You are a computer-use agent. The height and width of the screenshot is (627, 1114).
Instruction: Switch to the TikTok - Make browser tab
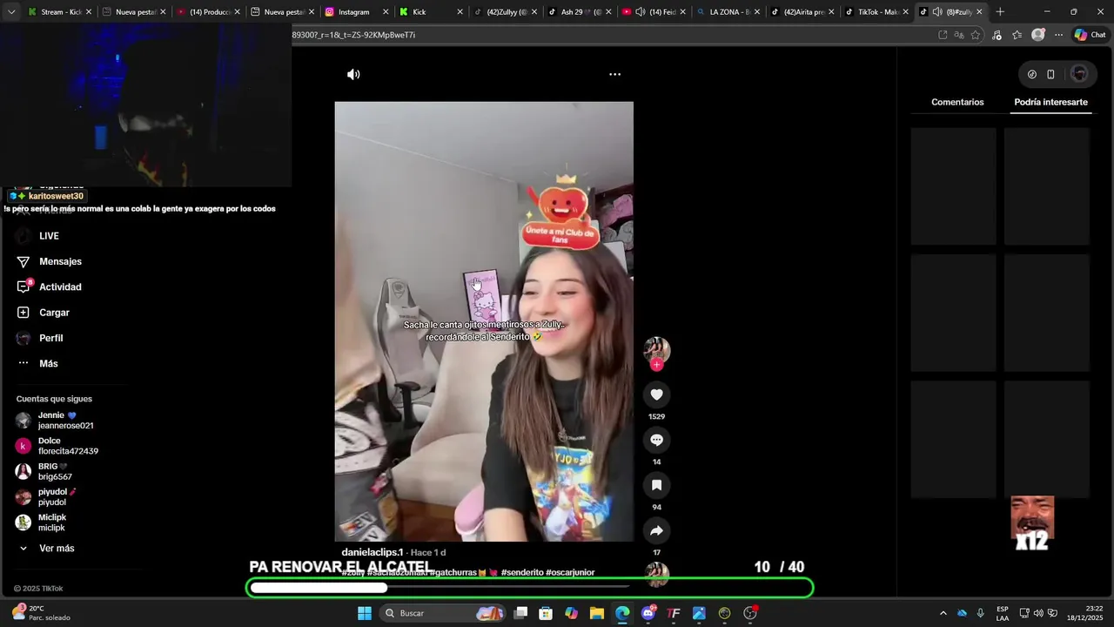click(x=877, y=12)
